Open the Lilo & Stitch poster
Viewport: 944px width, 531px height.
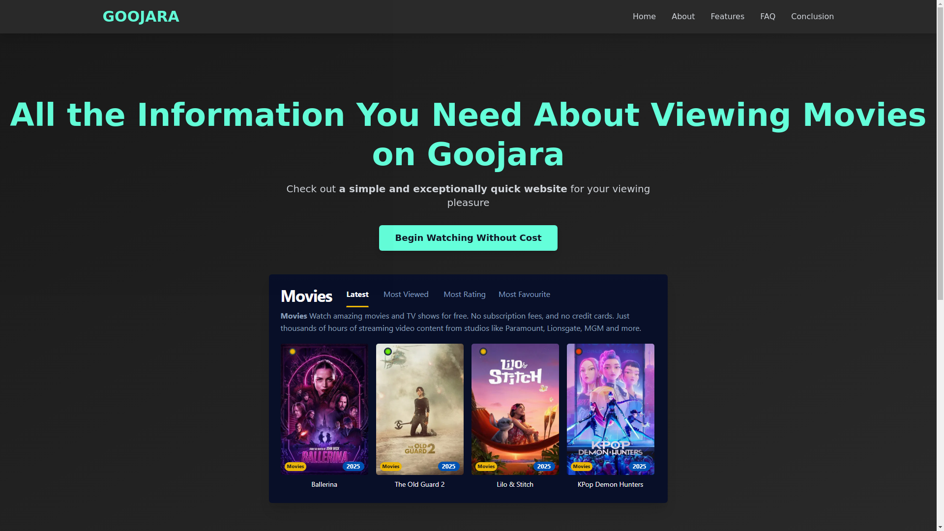coord(515,409)
